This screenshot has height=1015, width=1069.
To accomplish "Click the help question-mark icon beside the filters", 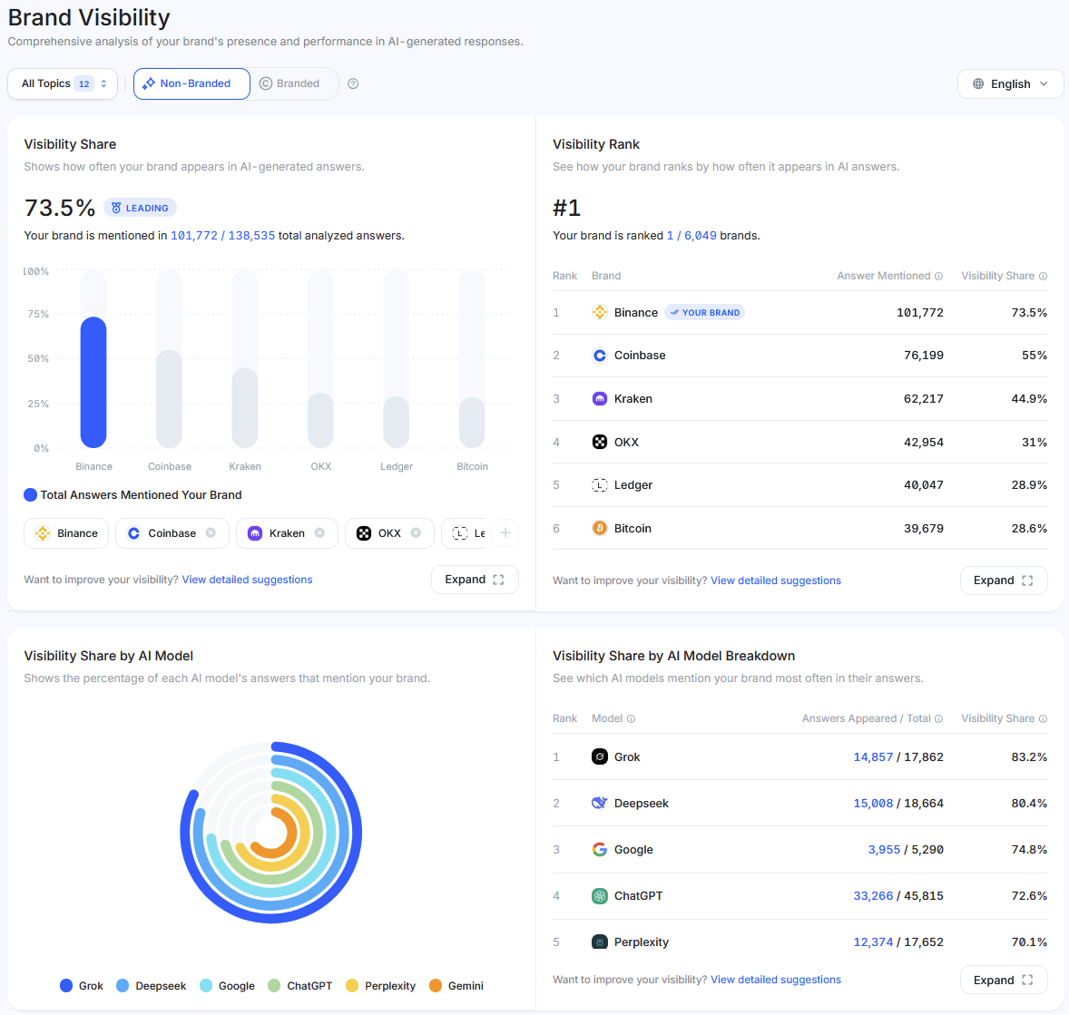I will (353, 83).
